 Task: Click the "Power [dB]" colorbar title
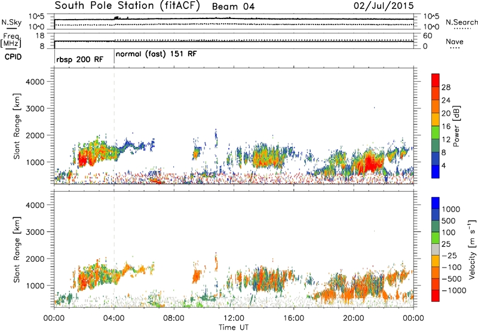(456, 126)
